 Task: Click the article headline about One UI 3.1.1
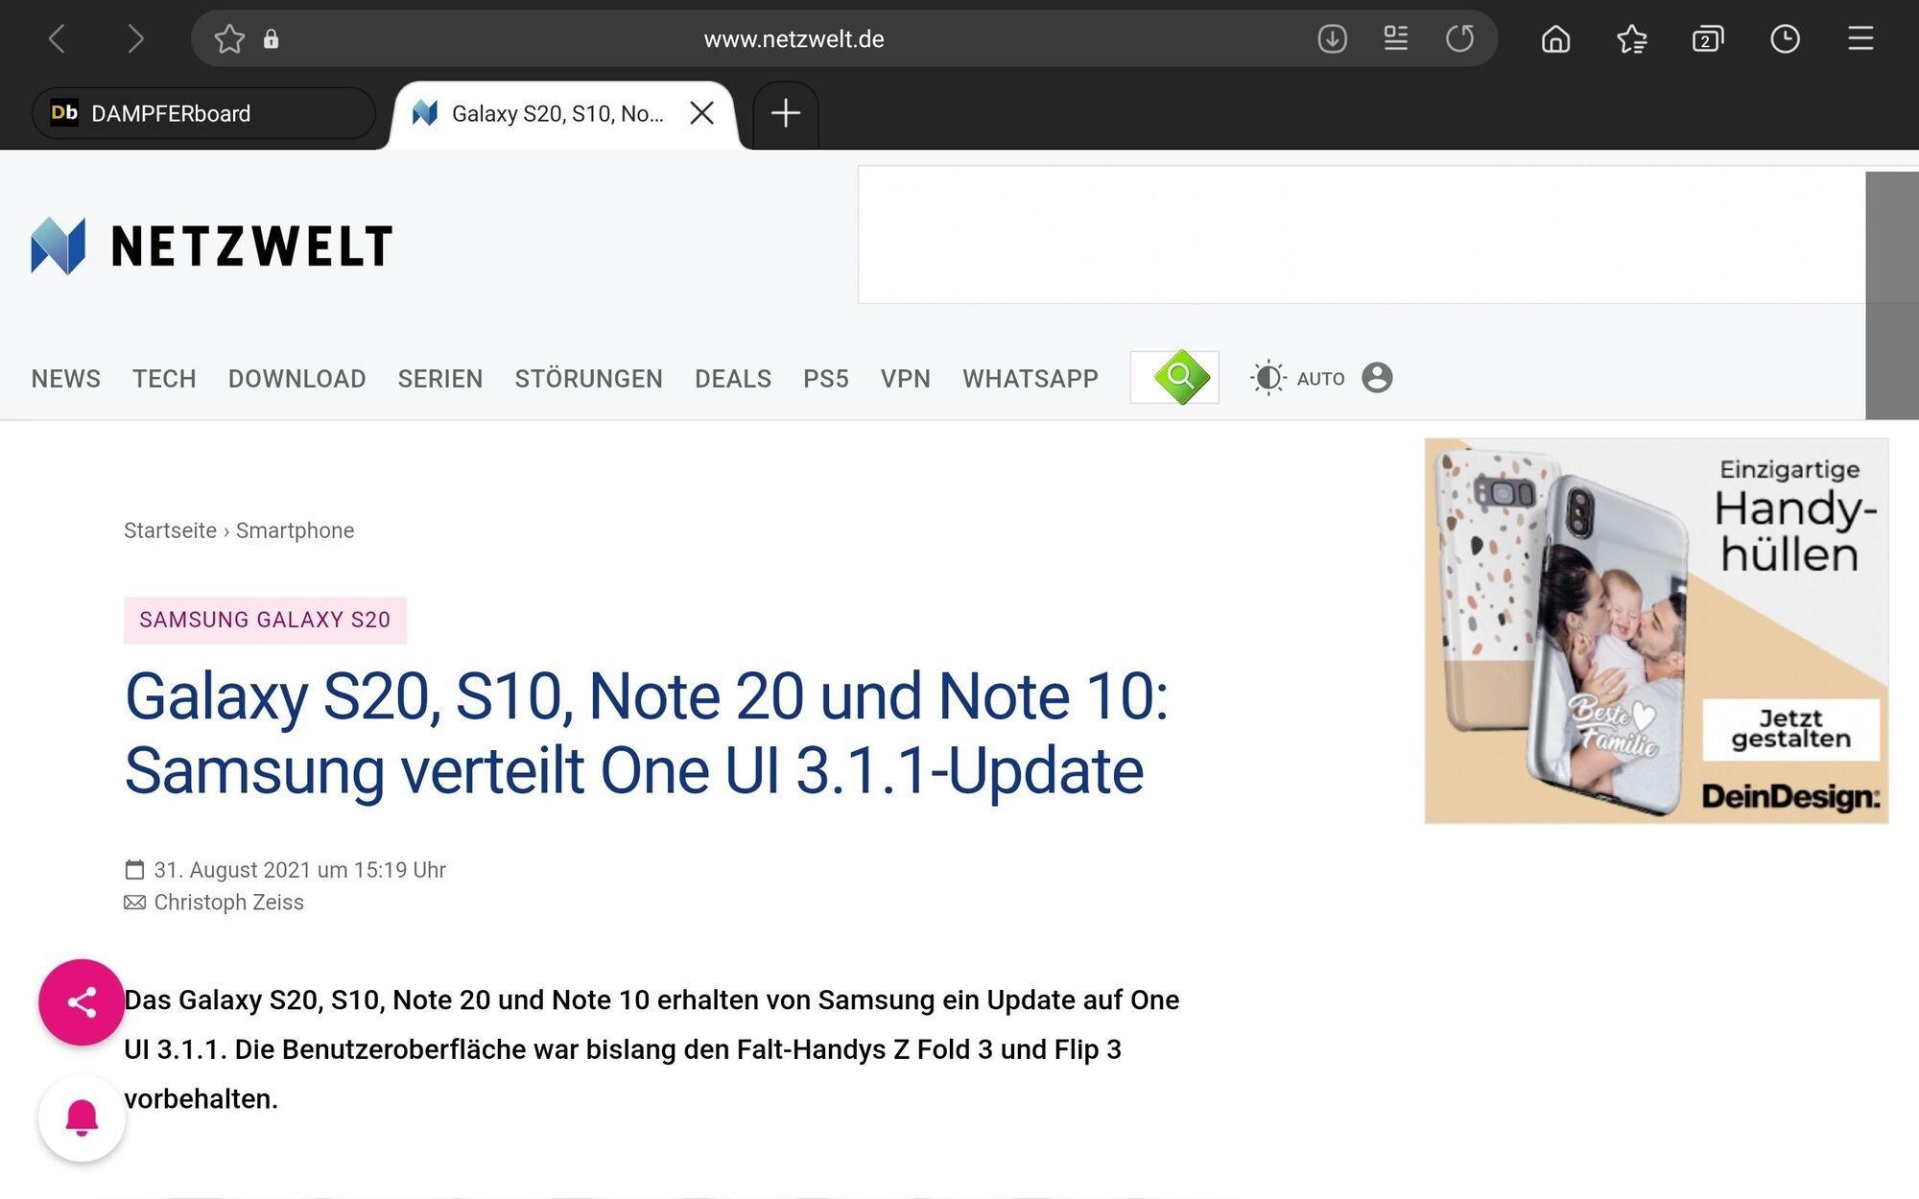pyautogui.click(x=647, y=734)
